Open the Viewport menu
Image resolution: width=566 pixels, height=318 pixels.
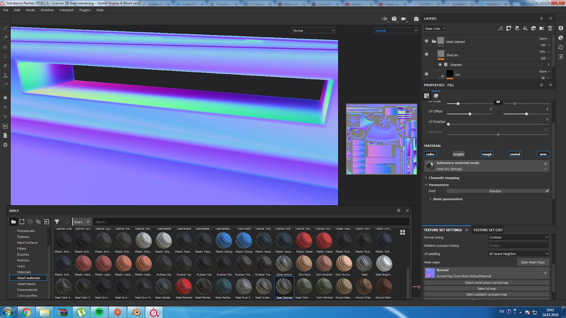point(66,10)
